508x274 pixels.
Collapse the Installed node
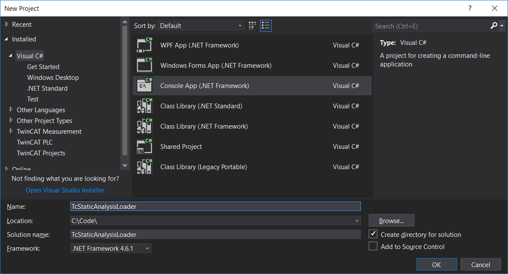(x=6, y=39)
